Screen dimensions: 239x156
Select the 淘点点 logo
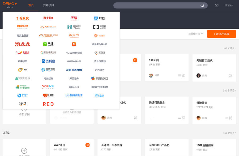[x=22, y=44]
